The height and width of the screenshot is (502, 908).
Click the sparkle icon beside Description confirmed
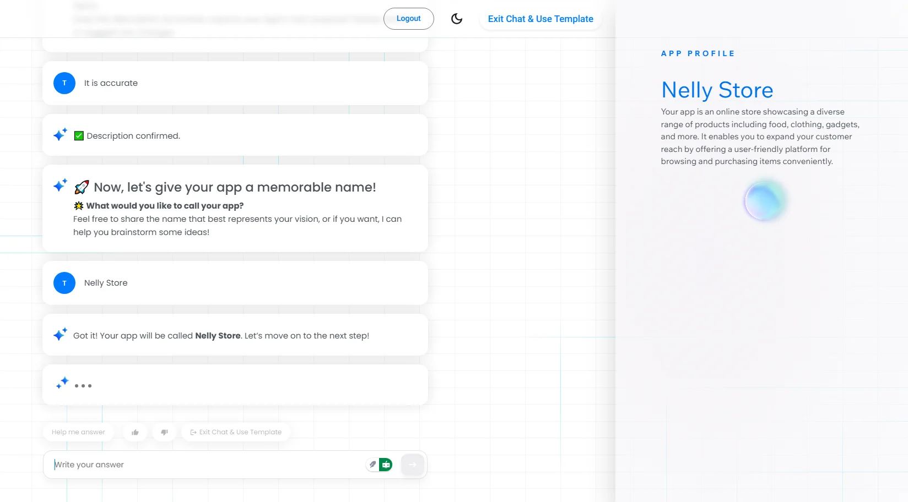click(x=60, y=134)
